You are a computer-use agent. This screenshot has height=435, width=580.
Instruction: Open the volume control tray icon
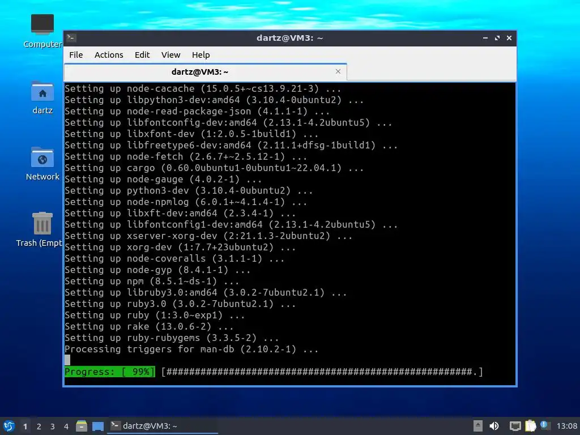[494, 426]
